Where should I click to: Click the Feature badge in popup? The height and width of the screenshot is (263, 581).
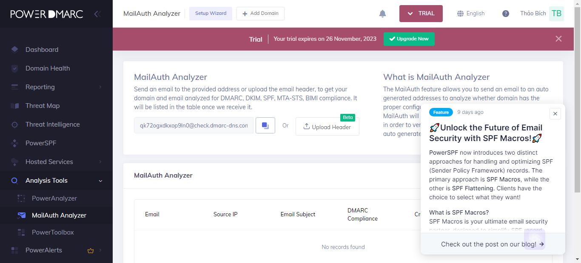click(x=441, y=112)
